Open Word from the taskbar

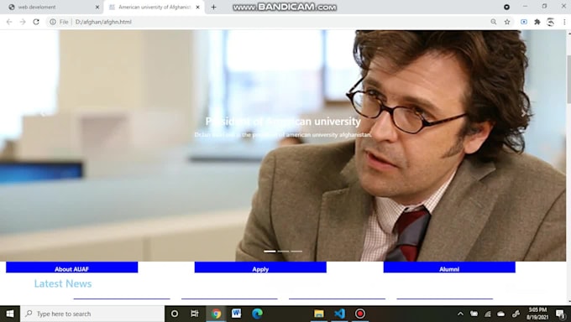236,314
